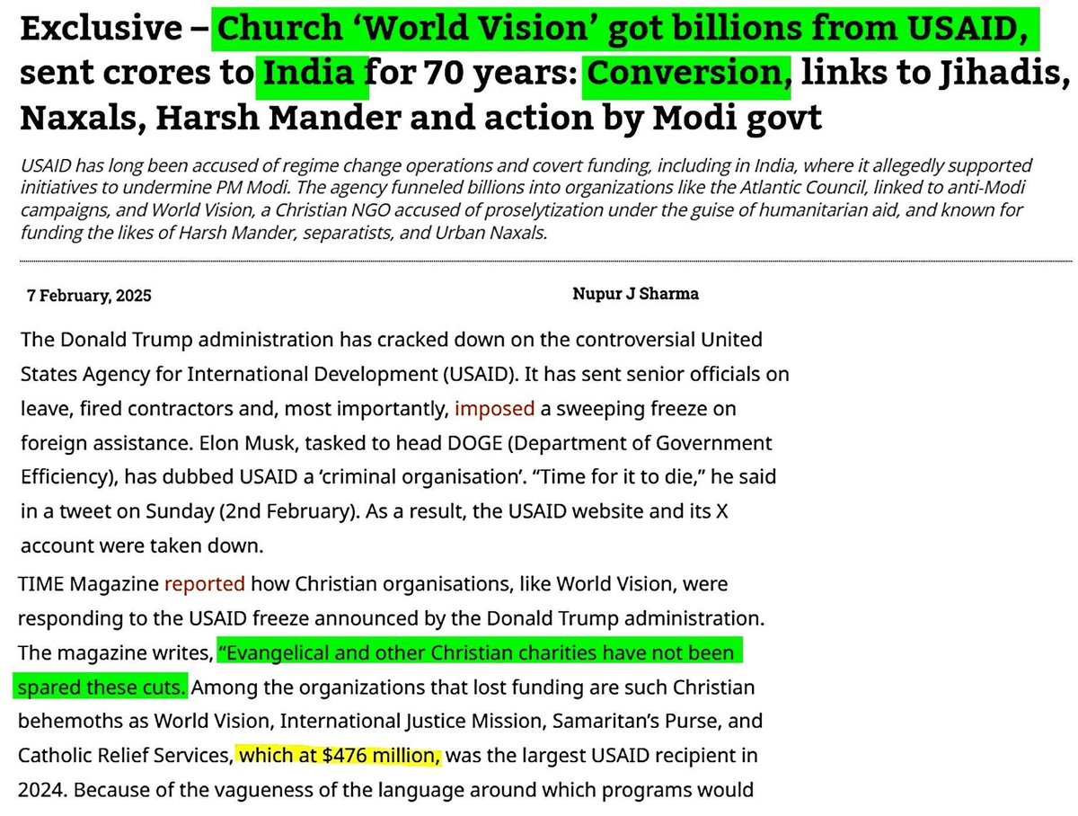Click highlighted word 'Conversion,' in headline

pos(687,75)
